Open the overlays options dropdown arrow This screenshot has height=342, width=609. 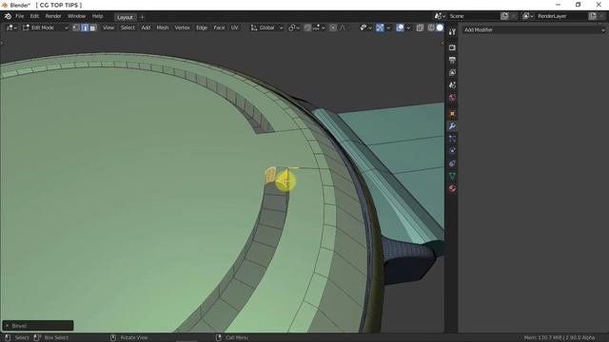[x=408, y=28]
